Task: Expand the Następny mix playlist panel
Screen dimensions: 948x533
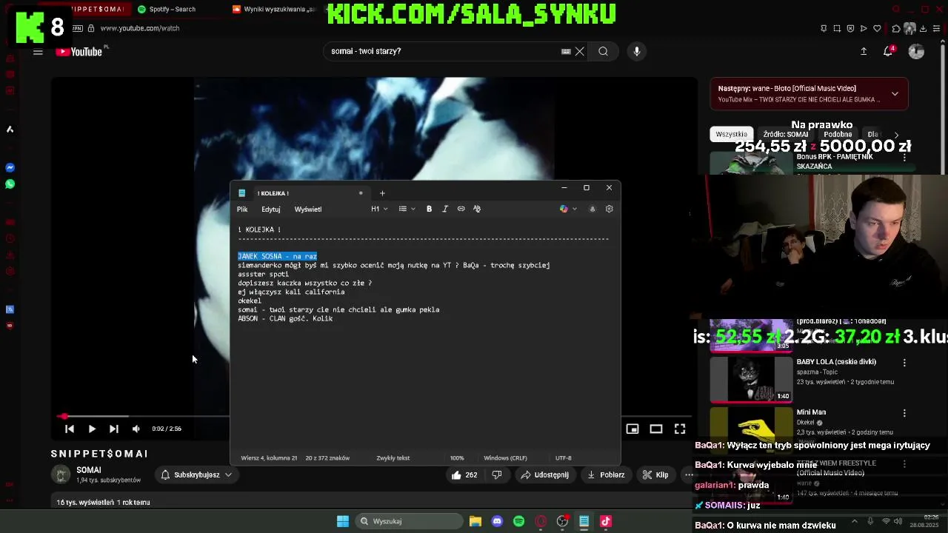Action: pos(895,94)
